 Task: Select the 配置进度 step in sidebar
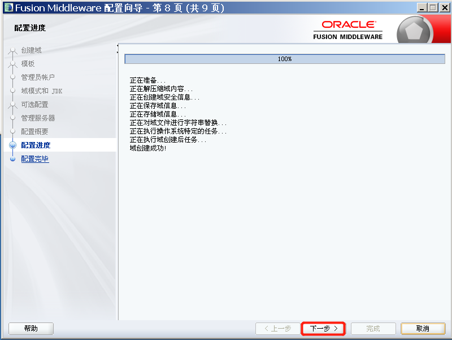(36, 145)
